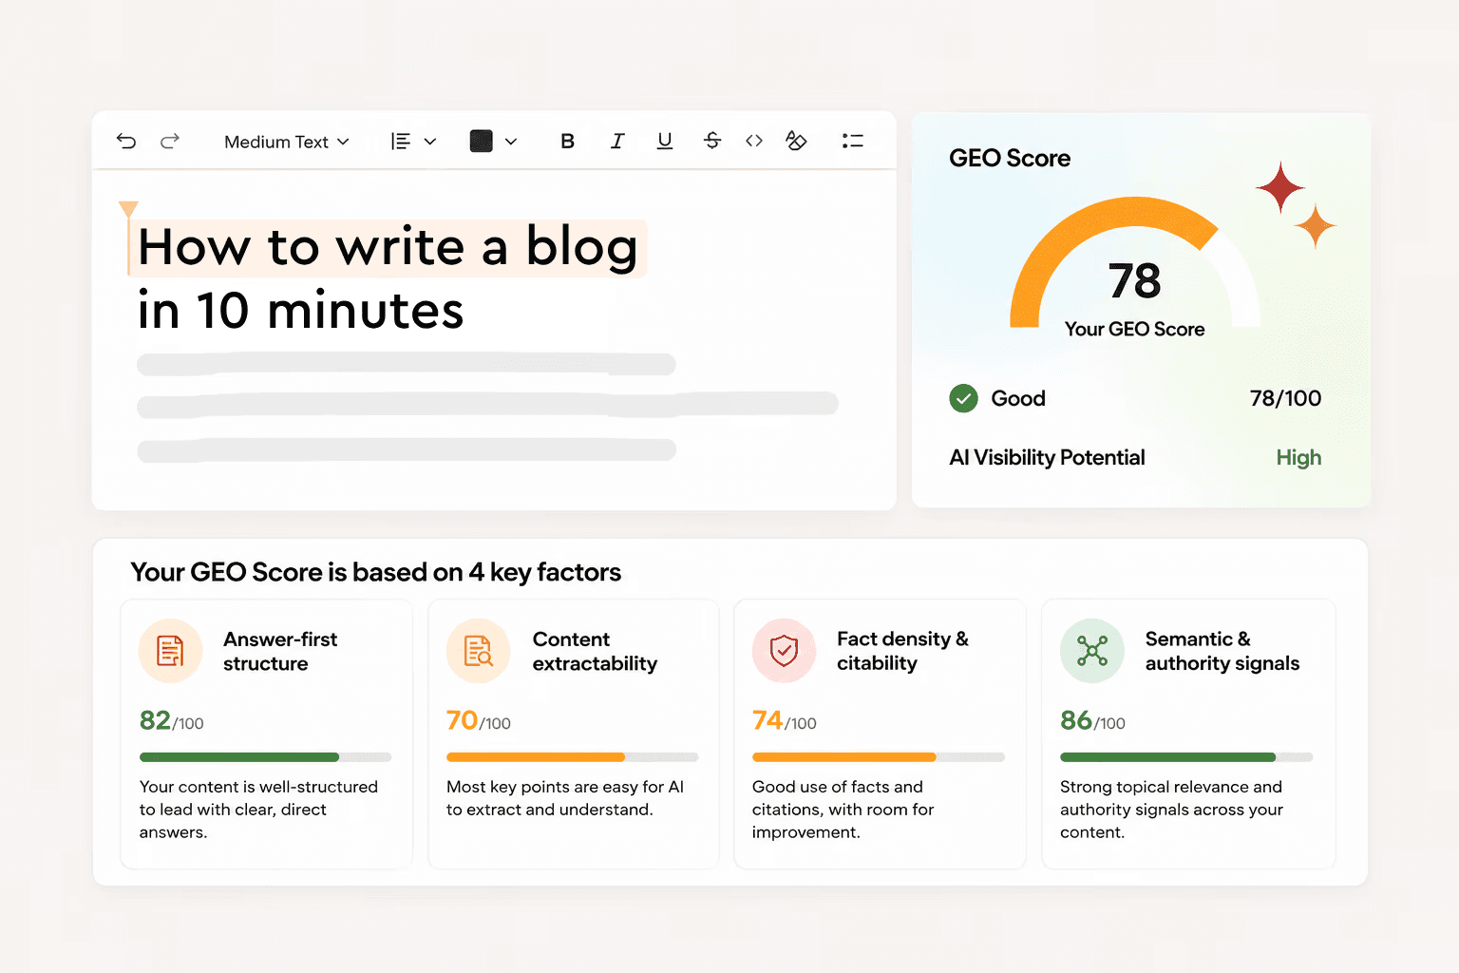1459x973 pixels.
Task: Click the orange progress bar under 70/100
Action: click(x=573, y=757)
